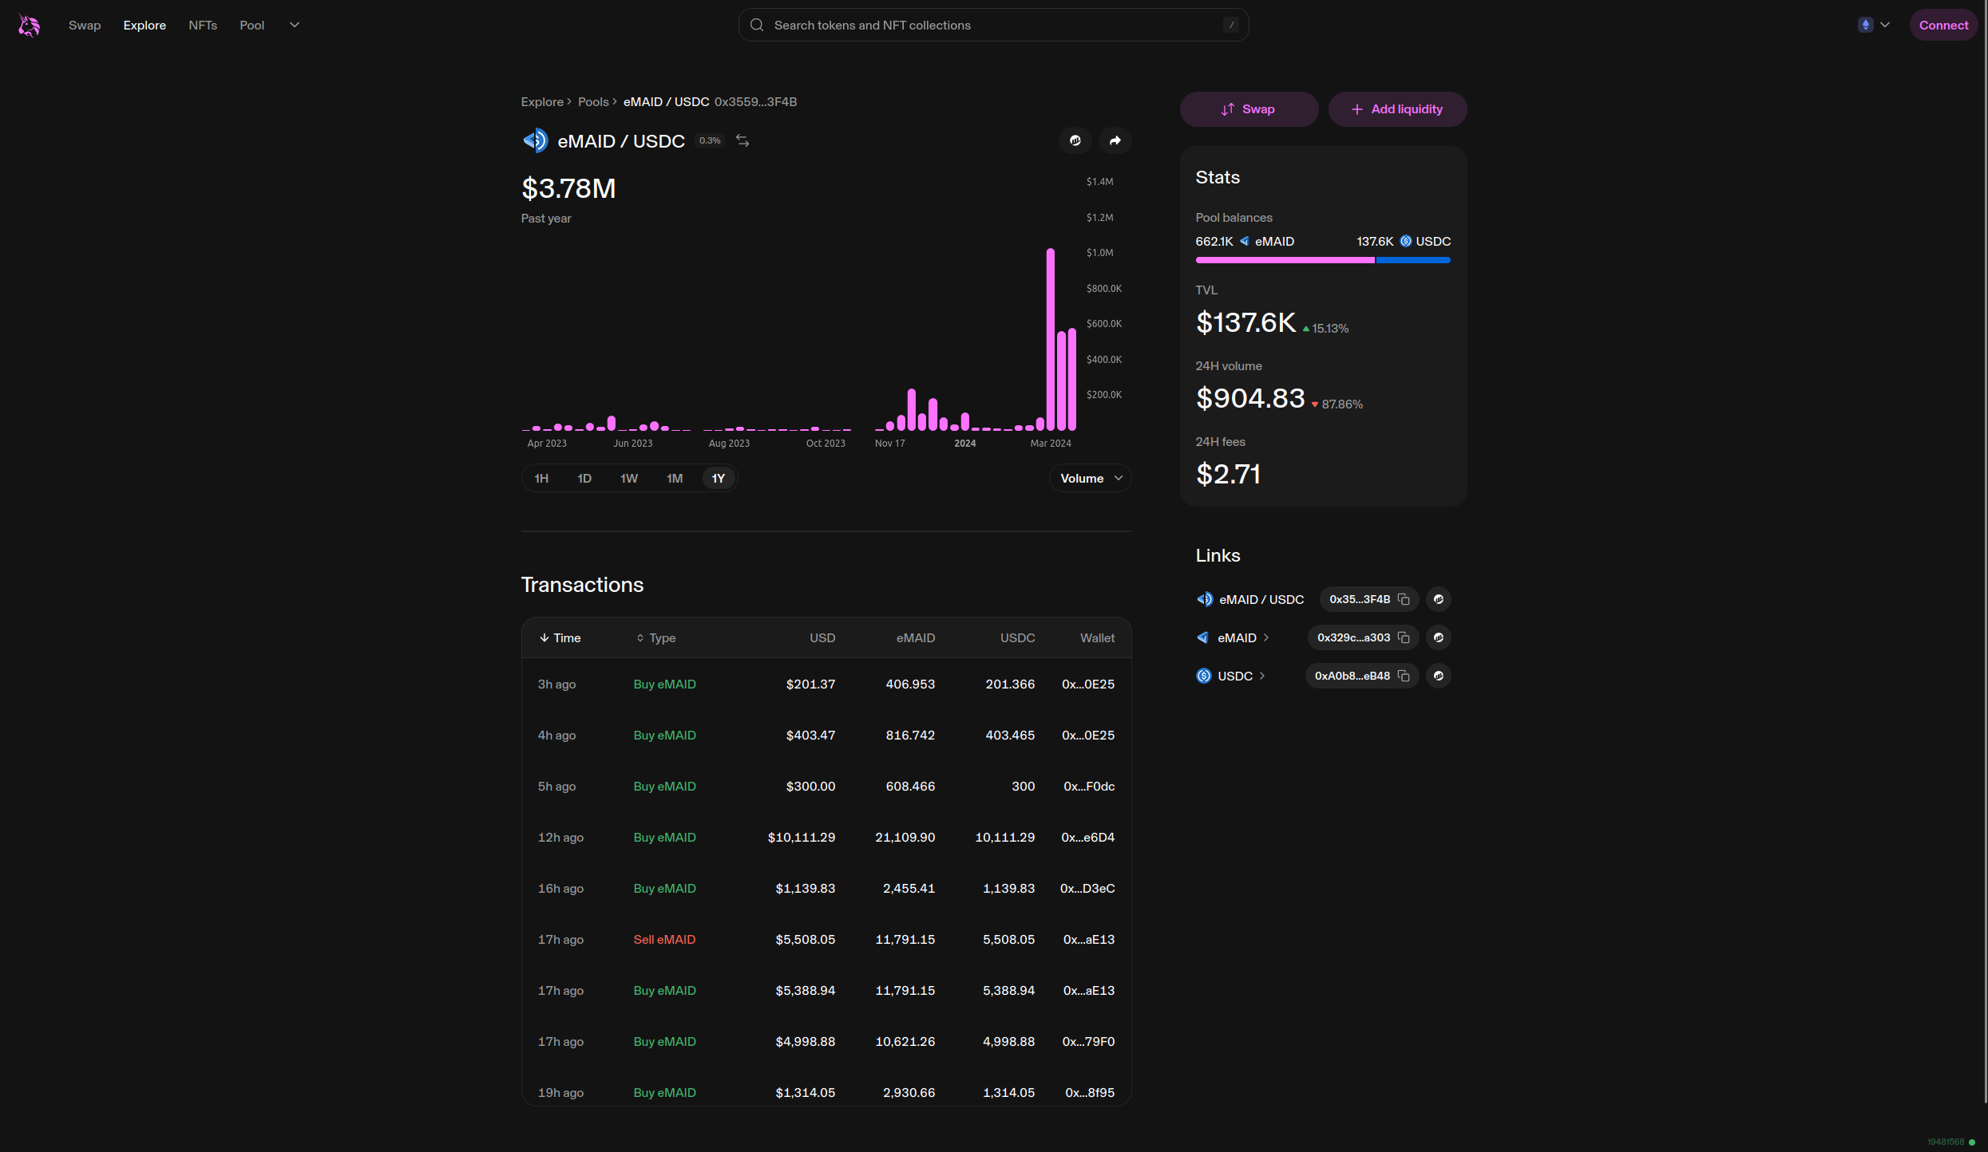Select the 1M chart timeframe

[674, 478]
